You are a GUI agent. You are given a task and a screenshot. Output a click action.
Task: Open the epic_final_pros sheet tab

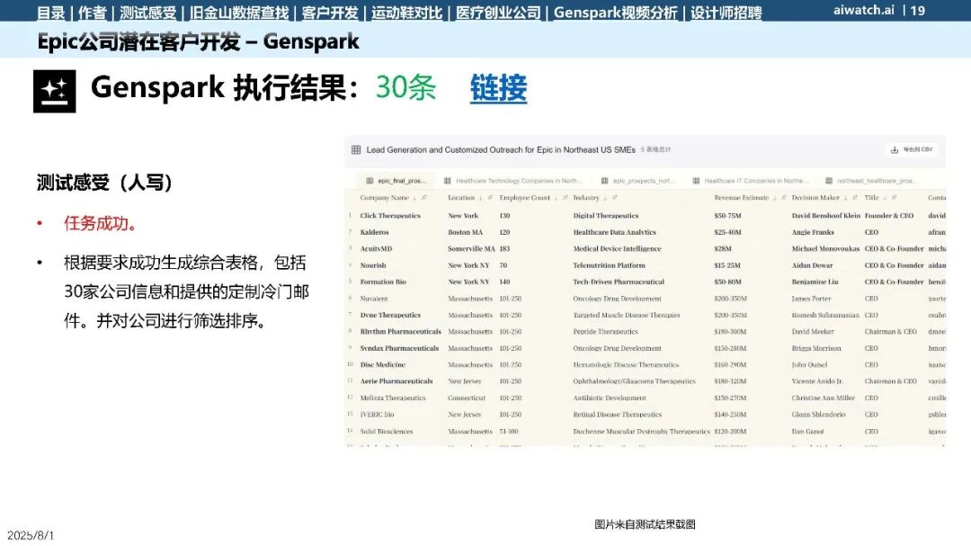coord(396,181)
